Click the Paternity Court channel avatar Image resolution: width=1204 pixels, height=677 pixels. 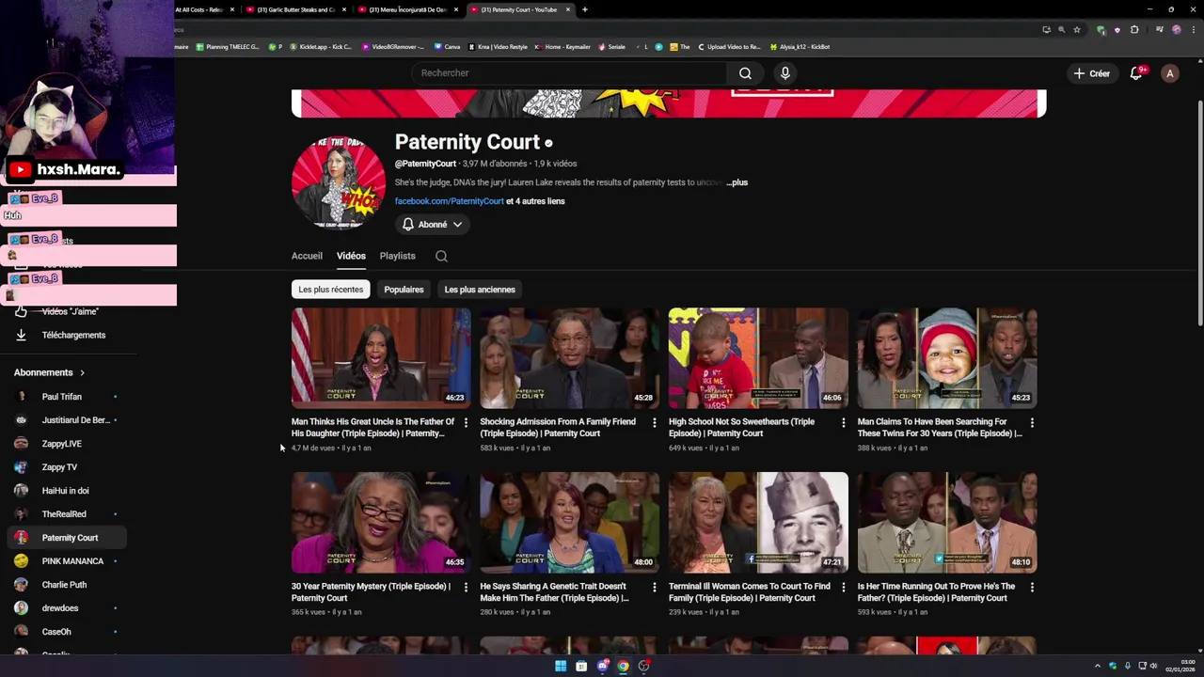[339, 181]
